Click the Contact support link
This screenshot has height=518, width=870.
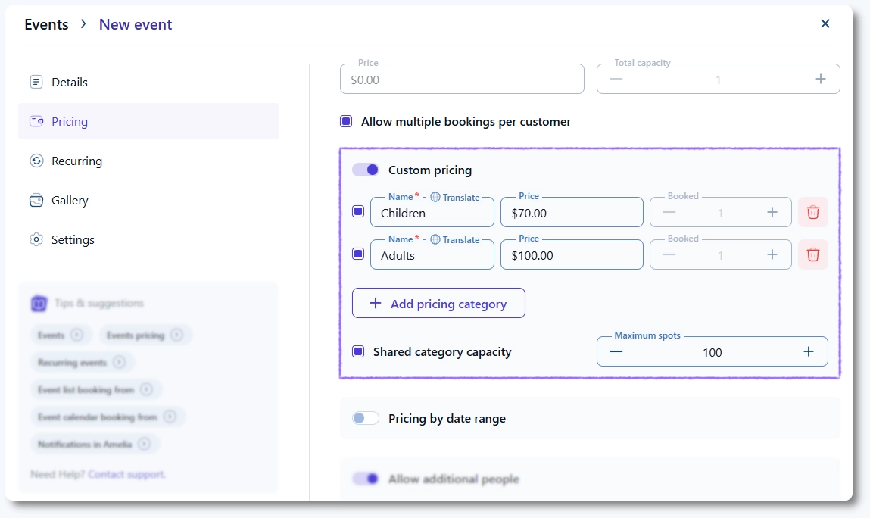[126, 474]
